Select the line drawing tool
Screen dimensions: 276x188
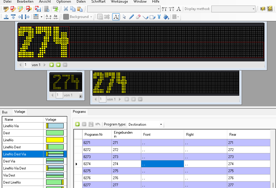coord(145,17)
